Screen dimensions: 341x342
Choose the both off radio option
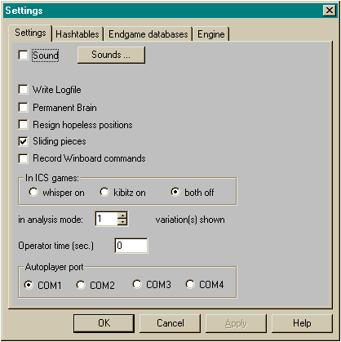[175, 192]
